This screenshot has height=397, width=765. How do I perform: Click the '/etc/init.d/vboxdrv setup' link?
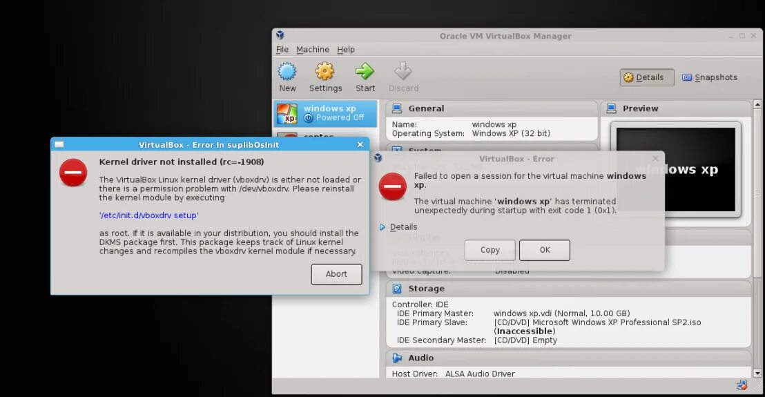[149, 215]
